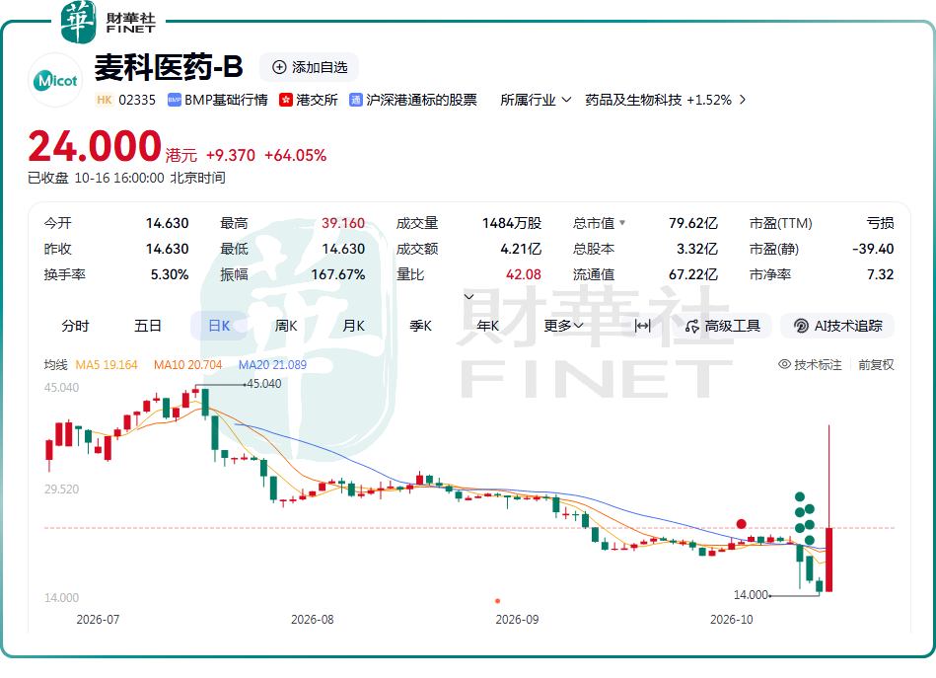Select the 月K chart tab
The height and width of the screenshot is (678, 936).
353,326
